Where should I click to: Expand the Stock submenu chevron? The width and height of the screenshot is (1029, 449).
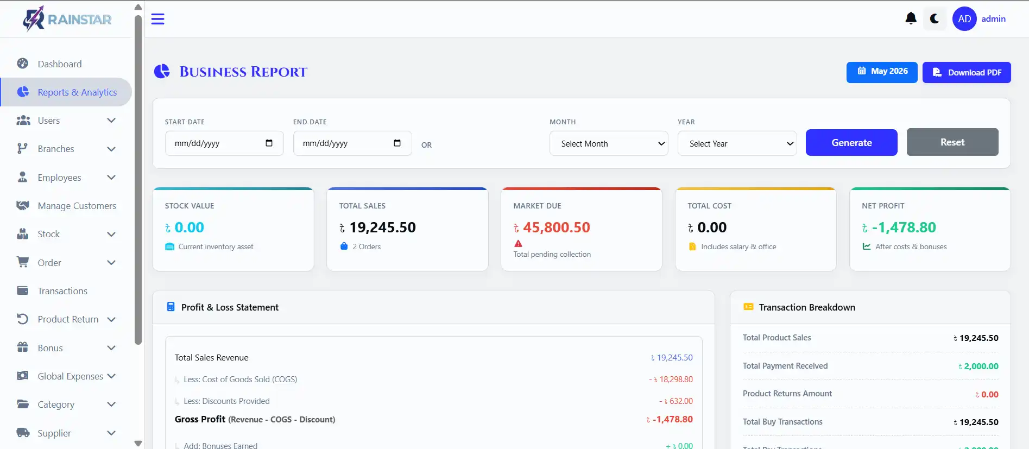[x=111, y=234]
